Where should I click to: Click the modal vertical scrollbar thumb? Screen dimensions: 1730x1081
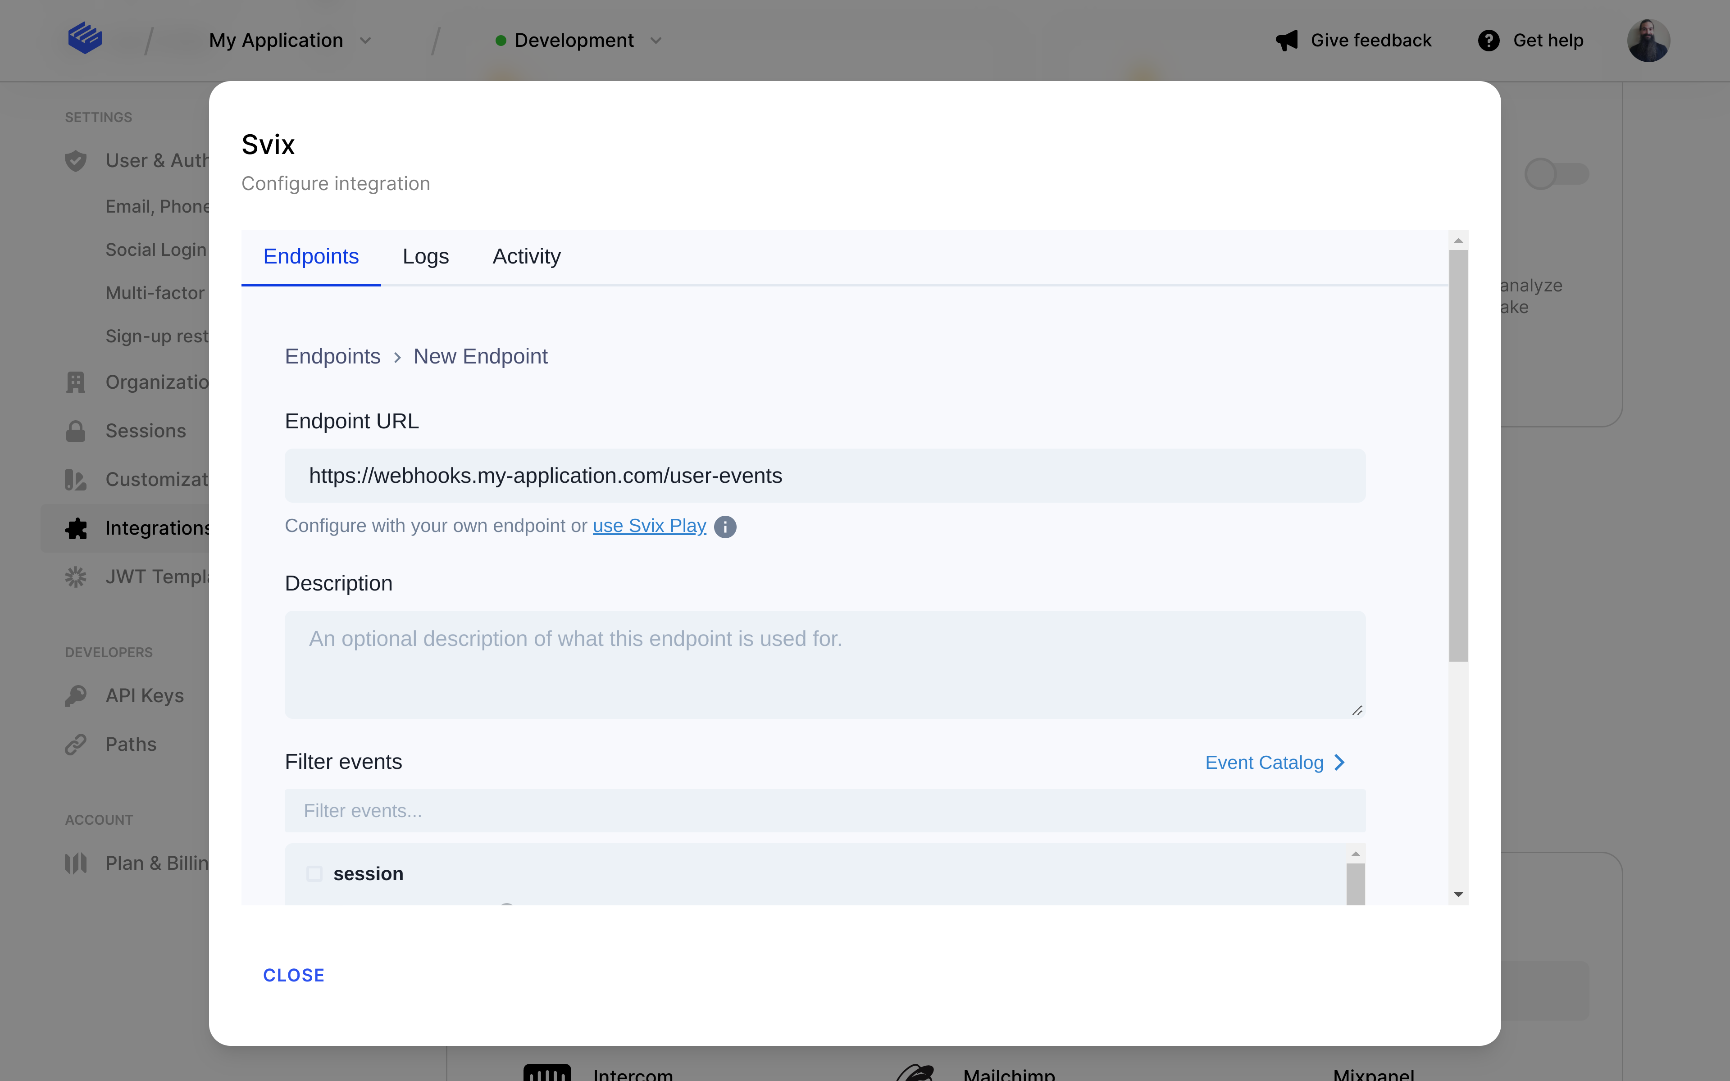1458,455
